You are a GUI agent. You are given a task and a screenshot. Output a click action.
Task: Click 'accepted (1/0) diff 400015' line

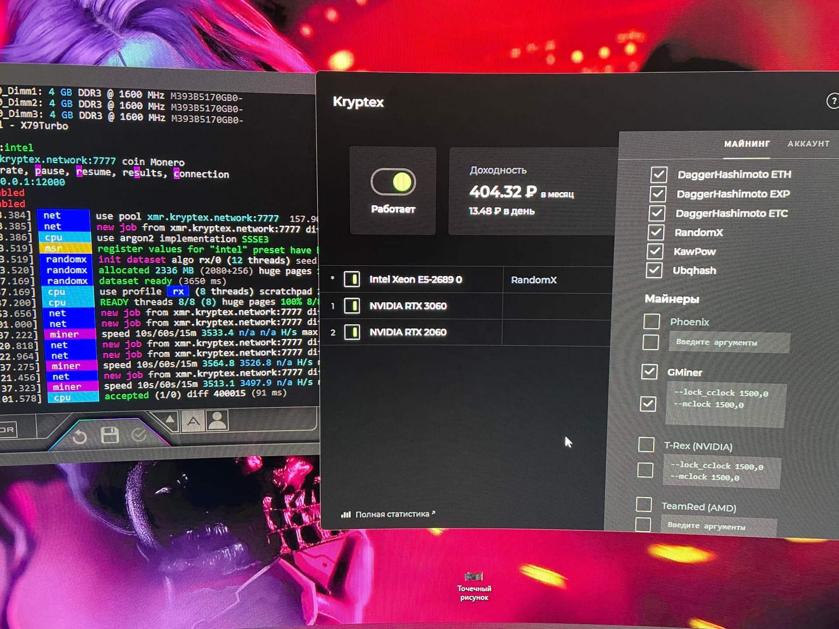click(x=195, y=394)
